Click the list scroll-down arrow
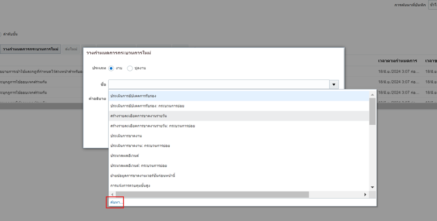 click(372, 187)
